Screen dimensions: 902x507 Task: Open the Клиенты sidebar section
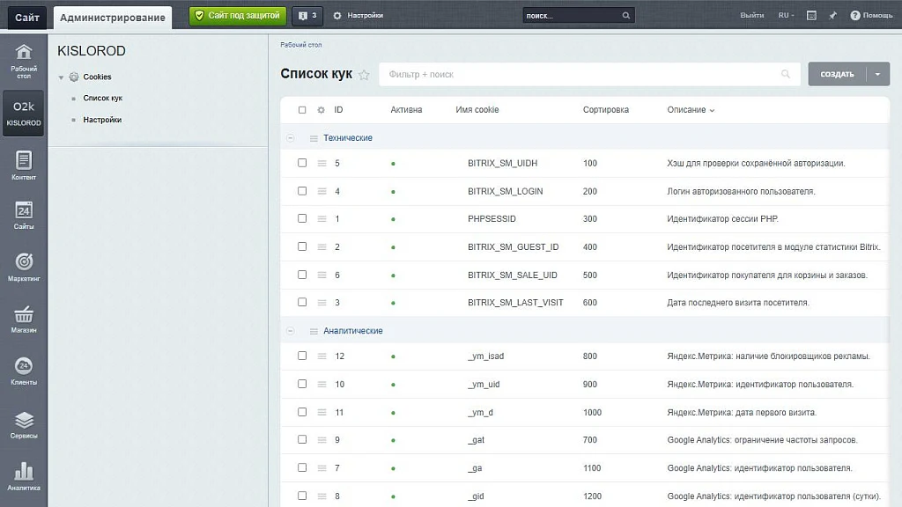[x=24, y=371]
